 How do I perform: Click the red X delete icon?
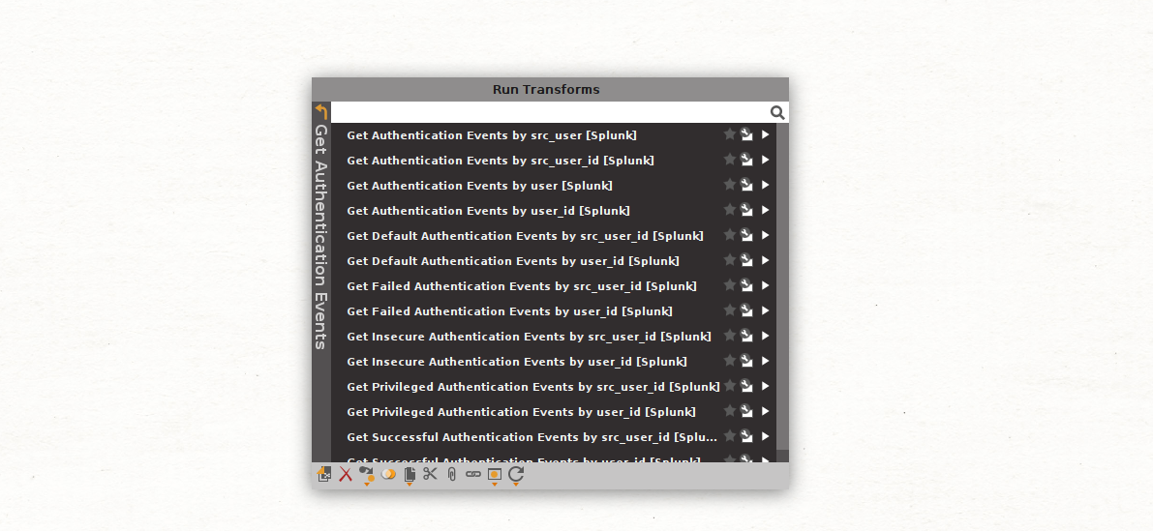(346, 475)
